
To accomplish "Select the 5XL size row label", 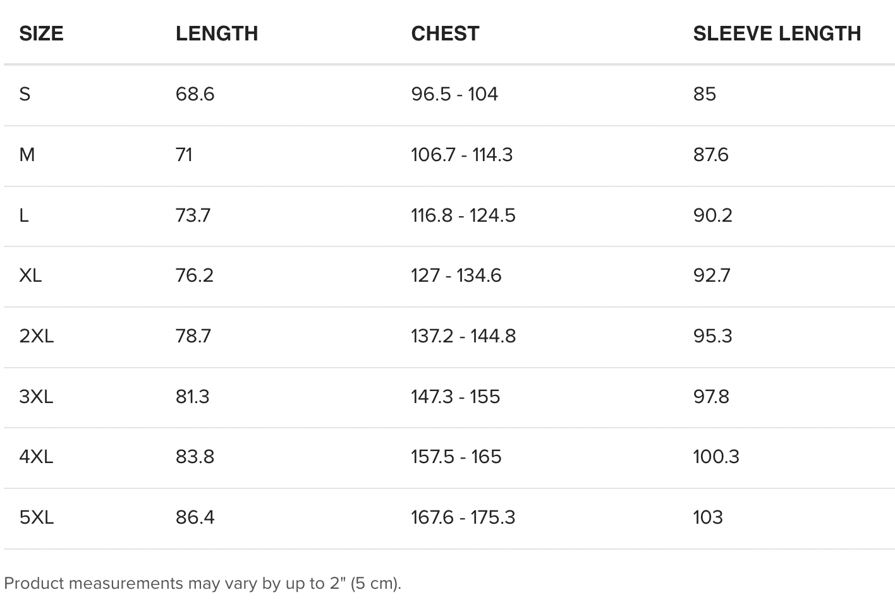I will pos(37,517).
